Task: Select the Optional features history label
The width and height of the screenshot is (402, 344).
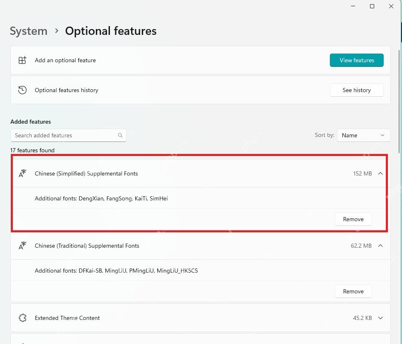Action: [66, 90]
